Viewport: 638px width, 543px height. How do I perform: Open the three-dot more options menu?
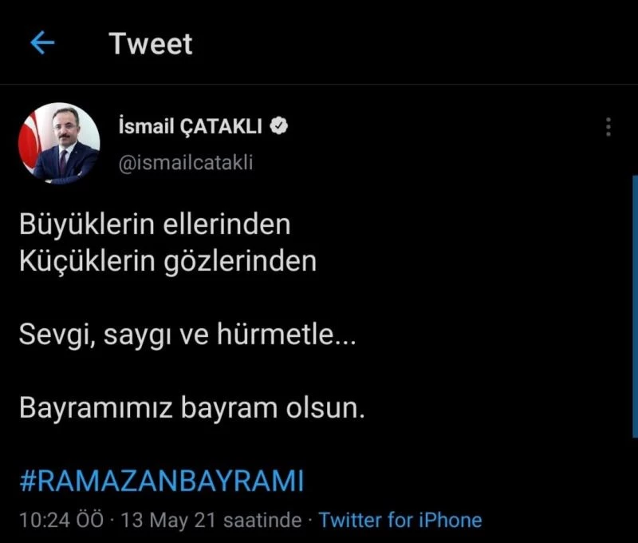tap(608, 127)
